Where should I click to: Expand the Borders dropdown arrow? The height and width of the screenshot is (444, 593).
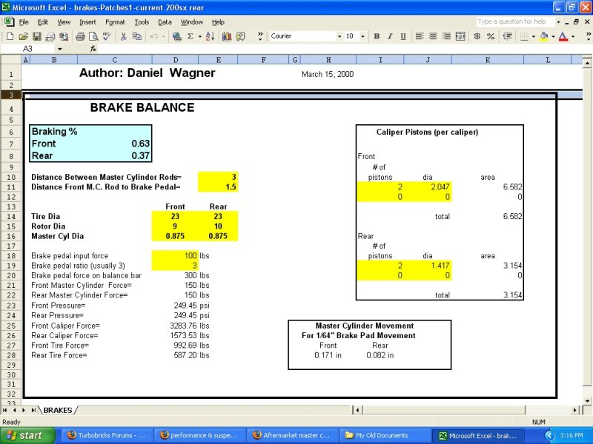pyautogui.click(x=533, y=36)
